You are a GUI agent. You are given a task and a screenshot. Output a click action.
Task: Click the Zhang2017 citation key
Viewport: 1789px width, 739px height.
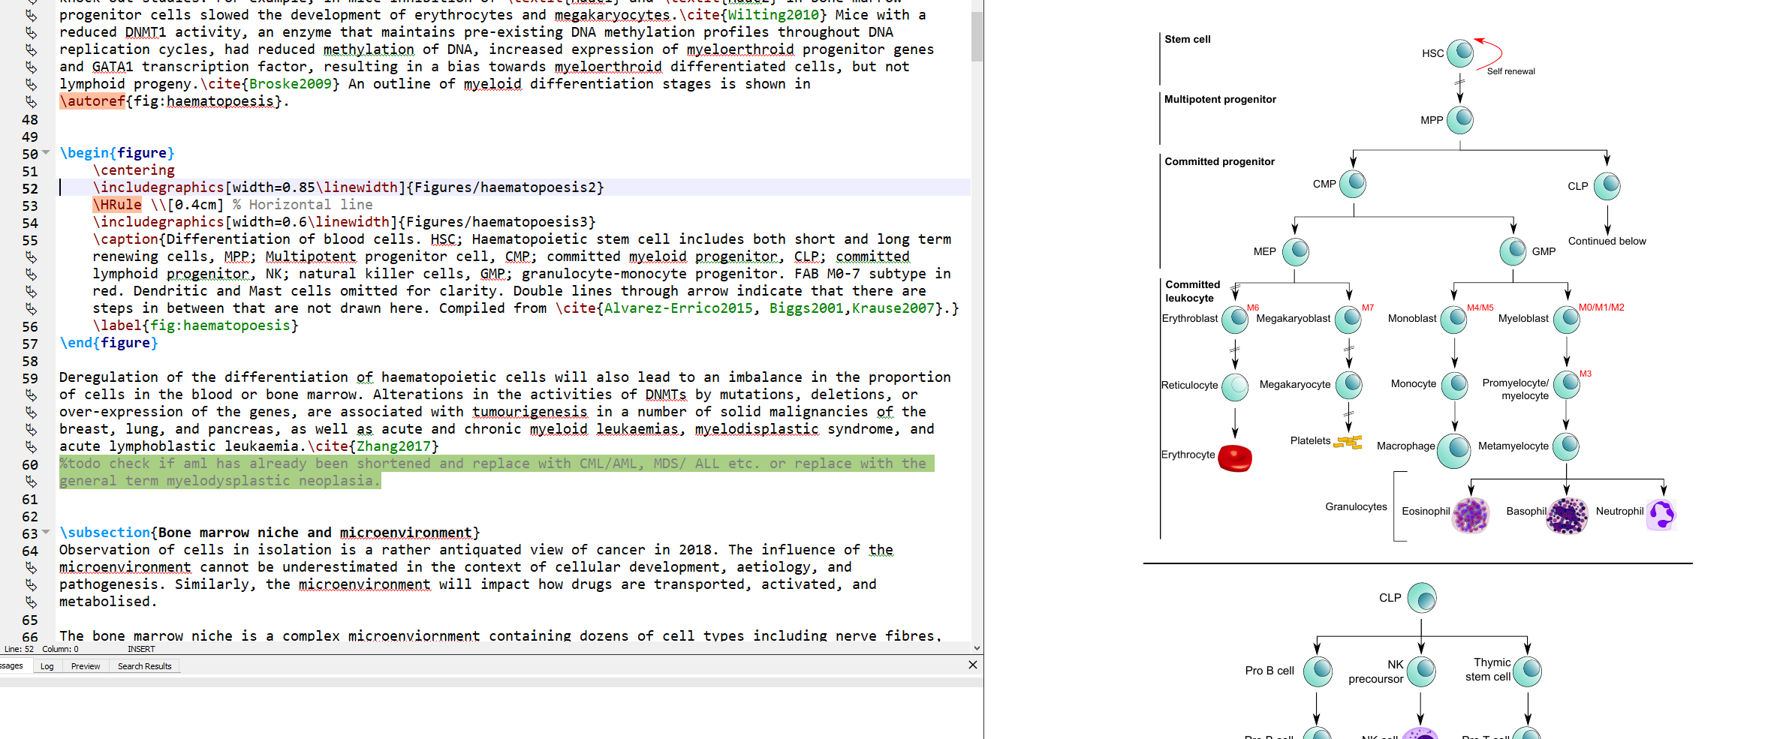pyautogui.click(x=394, y=446)
